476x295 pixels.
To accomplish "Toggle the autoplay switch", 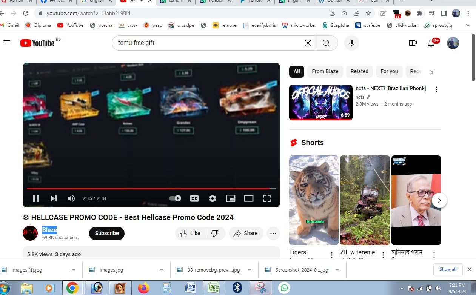I will pos(175,198).
